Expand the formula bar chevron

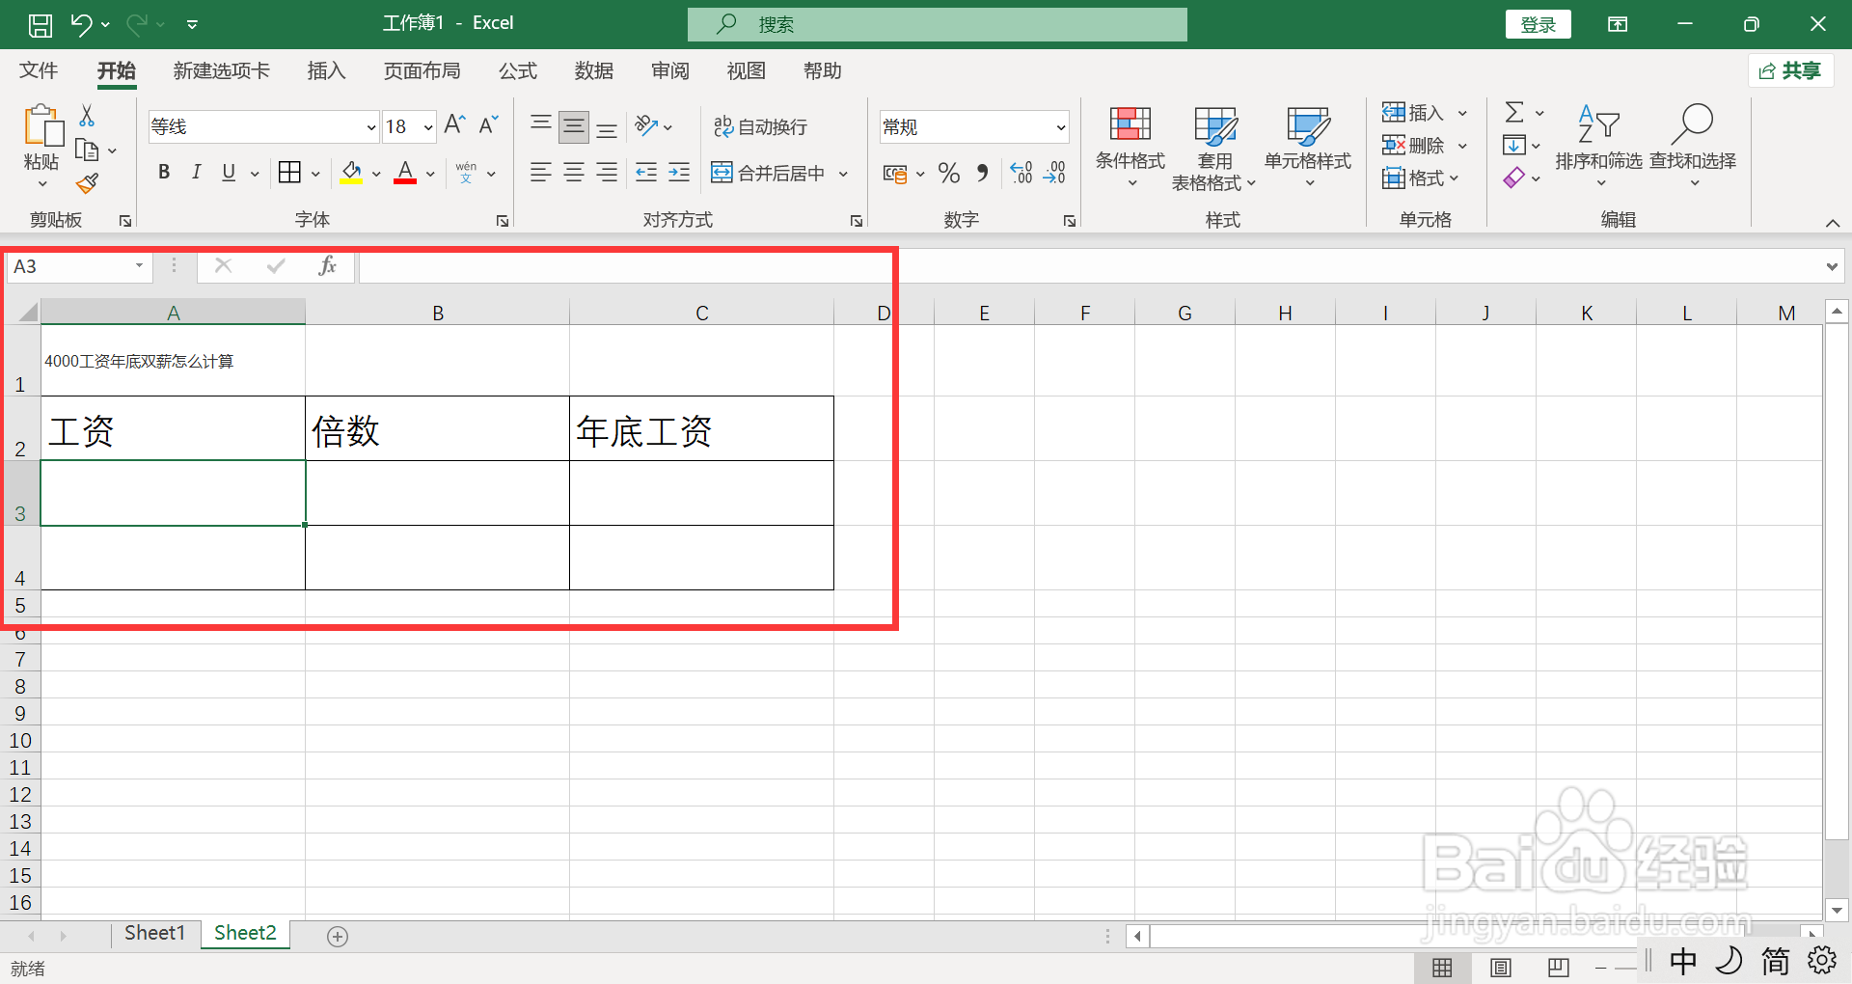pyautogui.click(x=1832, y=267)
